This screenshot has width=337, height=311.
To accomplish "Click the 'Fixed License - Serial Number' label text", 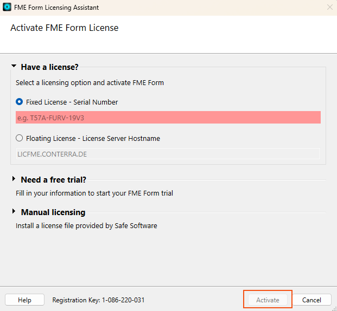I will point(72,102).
